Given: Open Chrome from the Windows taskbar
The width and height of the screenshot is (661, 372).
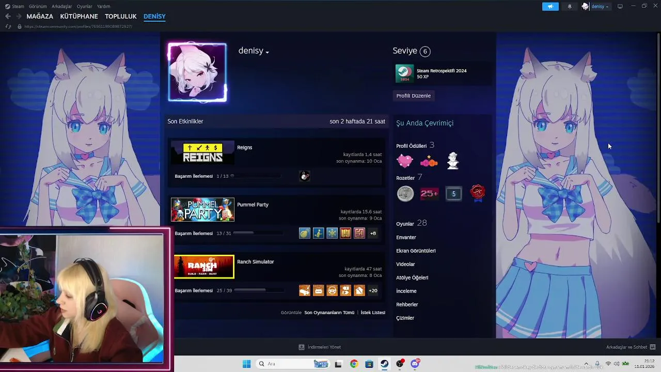Looking at the screenshot, I should click(354, 364).
